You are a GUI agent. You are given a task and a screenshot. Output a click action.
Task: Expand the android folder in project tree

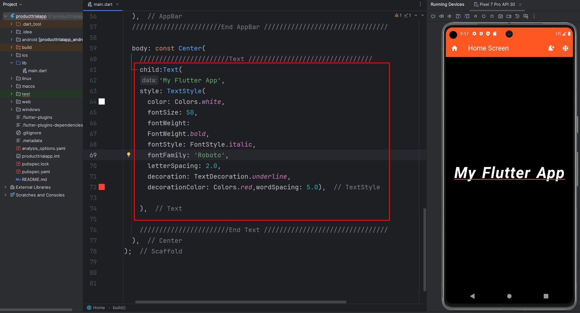(x=12, y=39)
